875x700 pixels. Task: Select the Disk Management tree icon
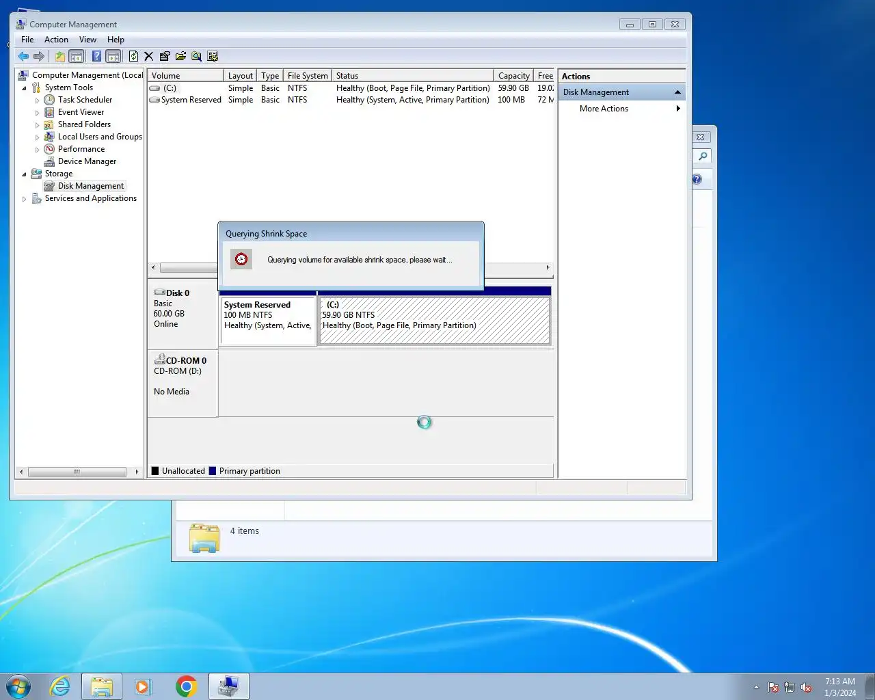click(x=49, y=186)
